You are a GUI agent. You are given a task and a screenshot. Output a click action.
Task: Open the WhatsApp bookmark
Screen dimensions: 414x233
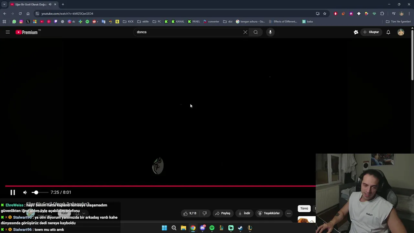coord(14,22)
